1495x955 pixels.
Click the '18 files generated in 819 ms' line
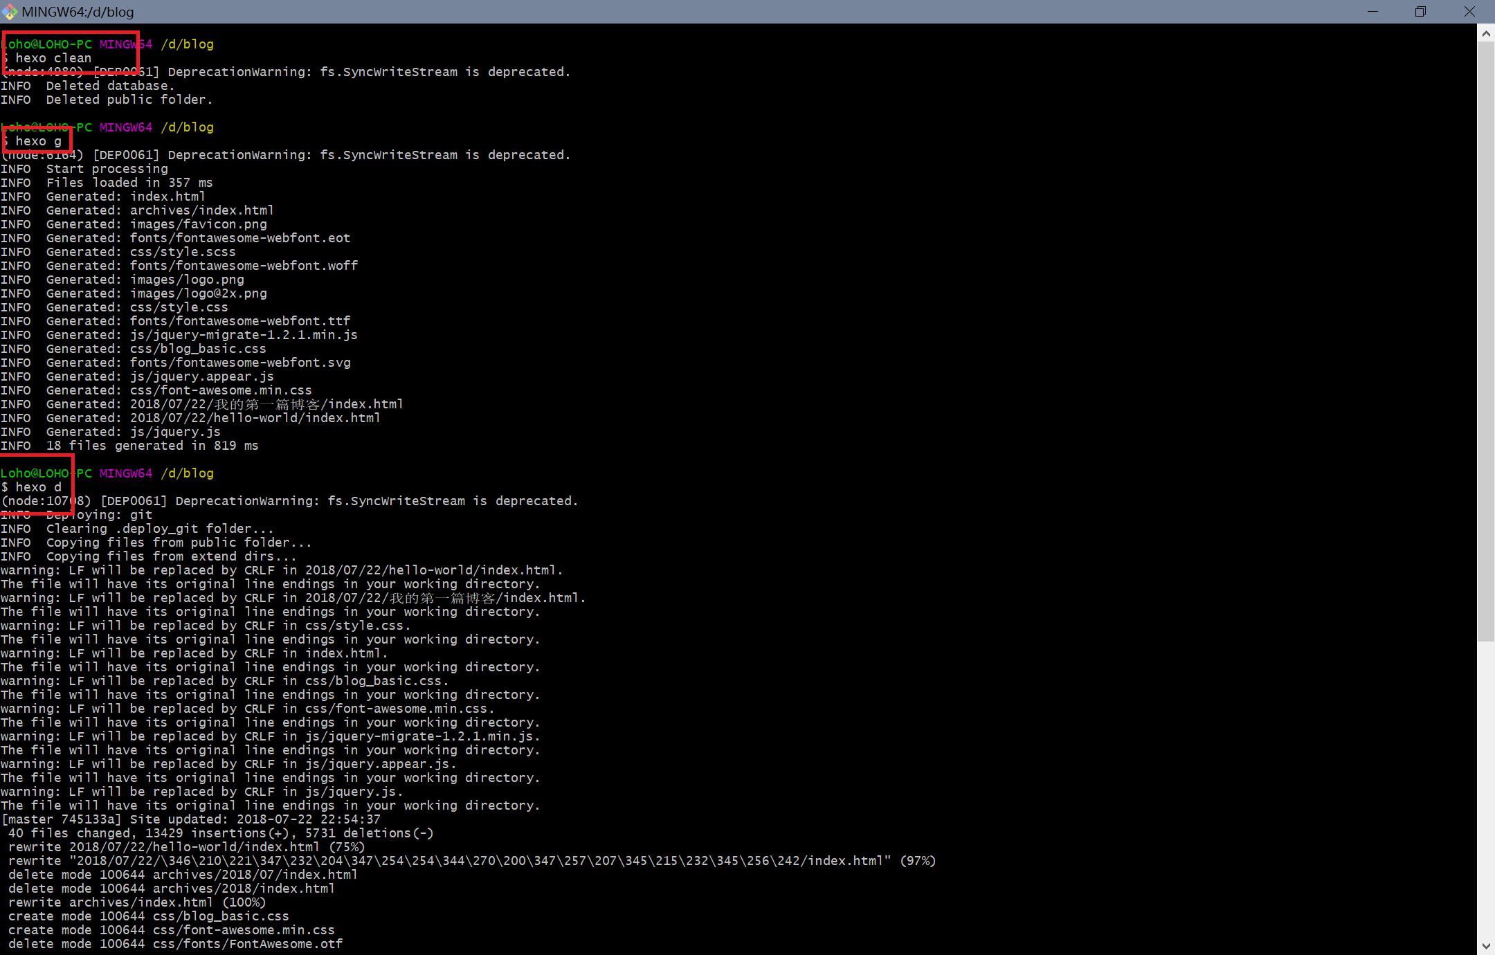click(152, 446)
